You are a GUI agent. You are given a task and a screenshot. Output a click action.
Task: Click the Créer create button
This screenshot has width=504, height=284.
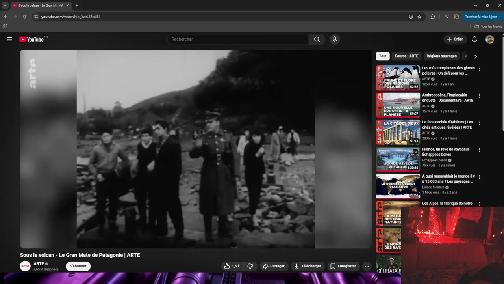(455, 39)
